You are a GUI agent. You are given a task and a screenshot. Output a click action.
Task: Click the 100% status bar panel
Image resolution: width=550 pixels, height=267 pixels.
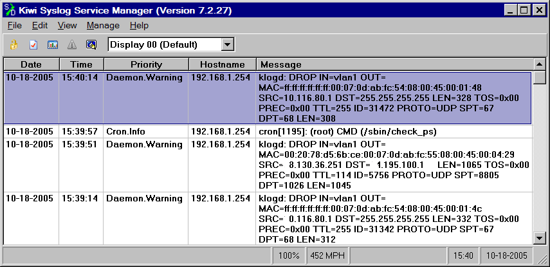coord(289,256)
